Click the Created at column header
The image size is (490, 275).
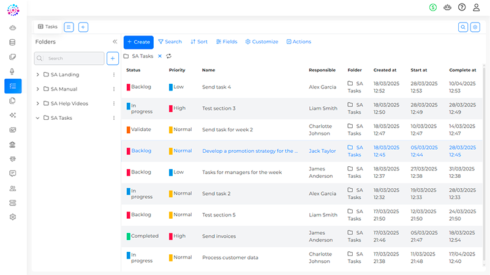pyautogui.click(x=385, y=70)
